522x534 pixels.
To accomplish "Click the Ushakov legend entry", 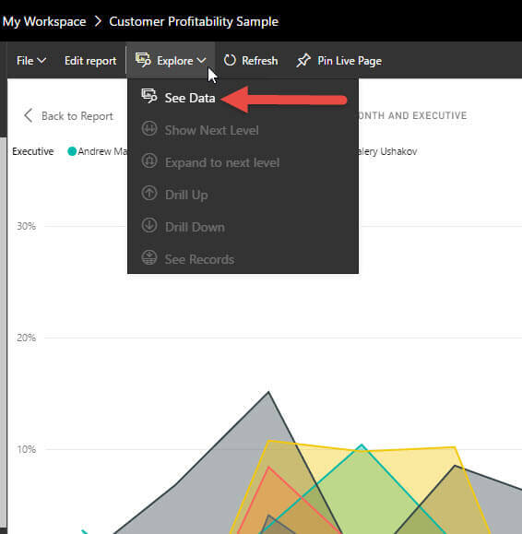I will click(x=388, y=151).
